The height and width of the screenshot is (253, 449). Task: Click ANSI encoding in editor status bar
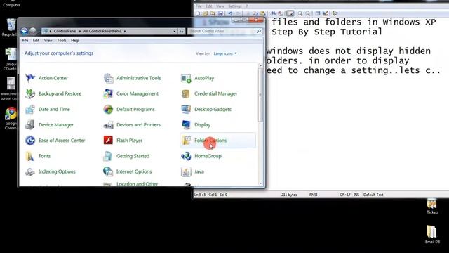click(x=313, y=195)
